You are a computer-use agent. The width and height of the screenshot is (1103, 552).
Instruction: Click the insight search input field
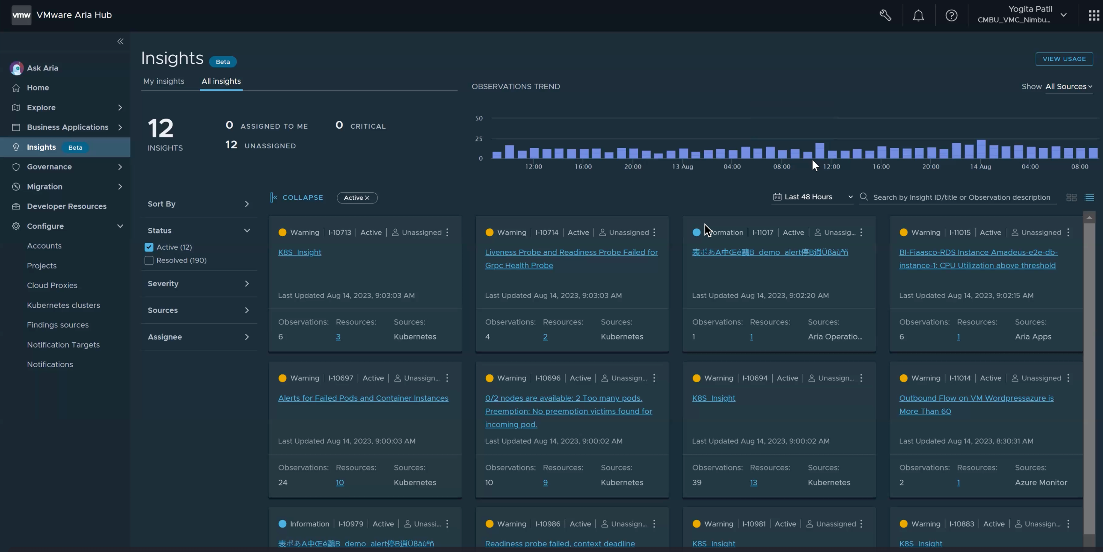[x=962, y=198]
